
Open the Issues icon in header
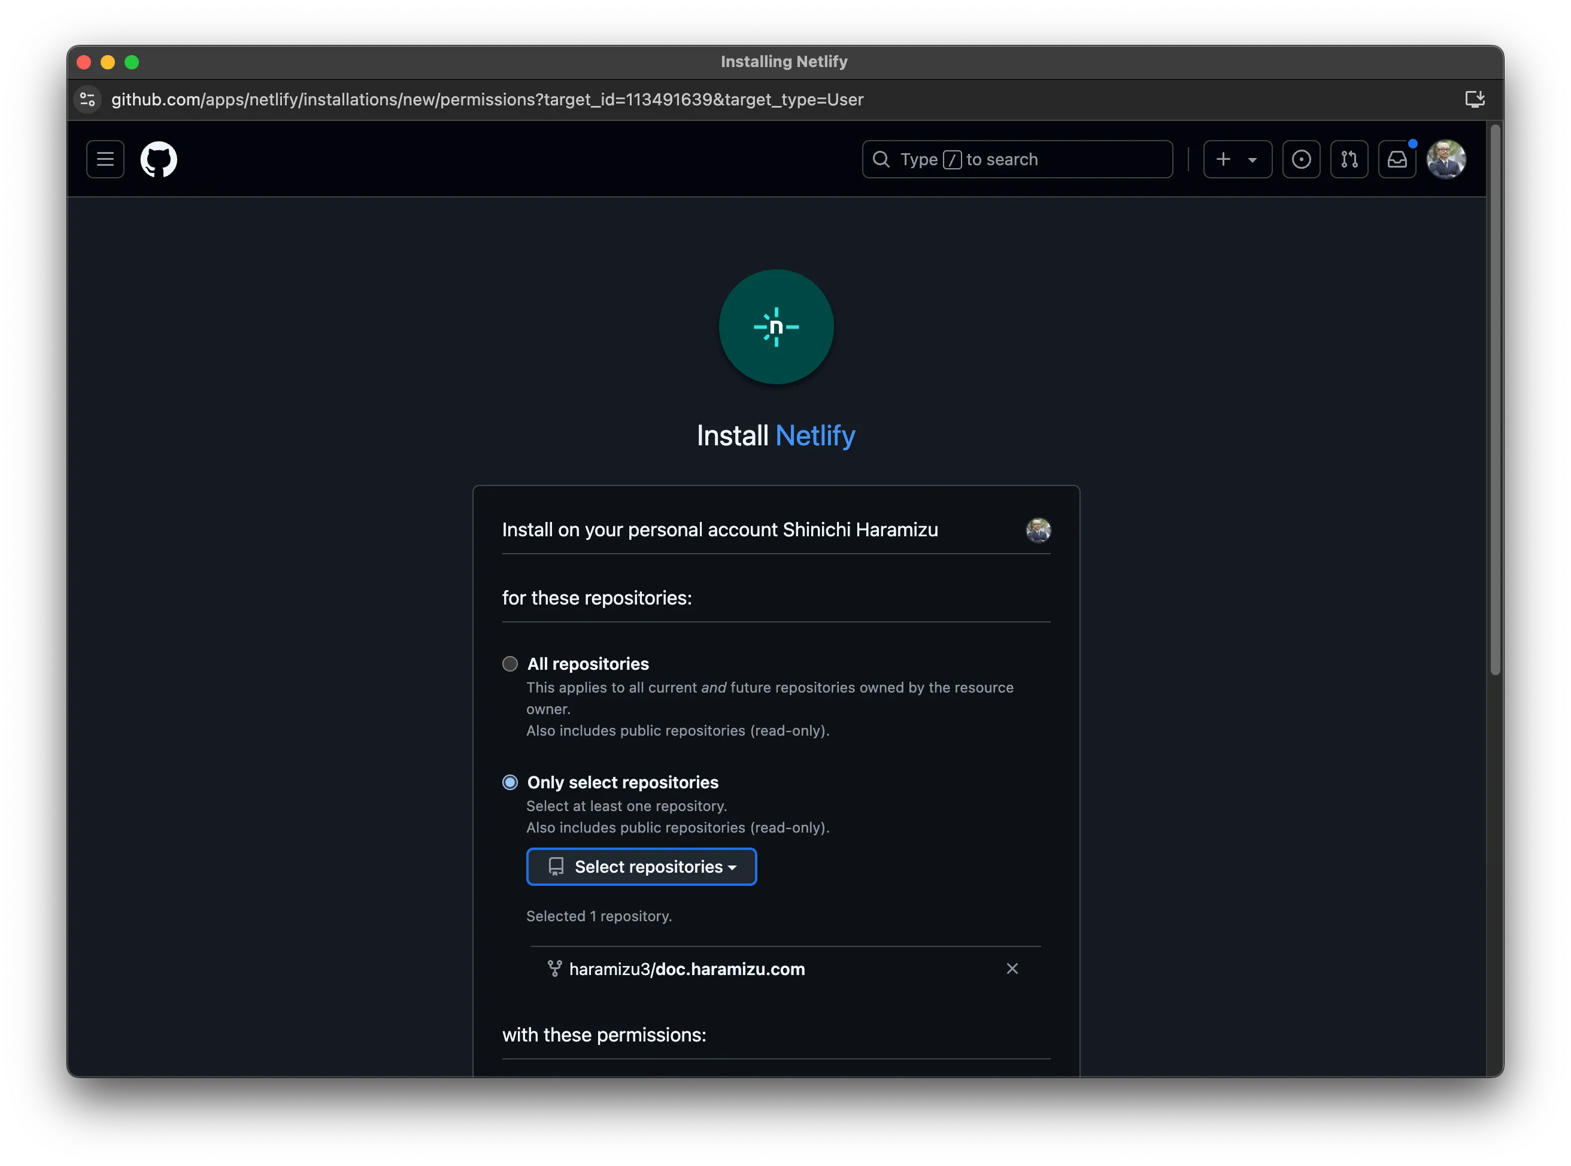pyautogui.click(x=1301, y=159)
